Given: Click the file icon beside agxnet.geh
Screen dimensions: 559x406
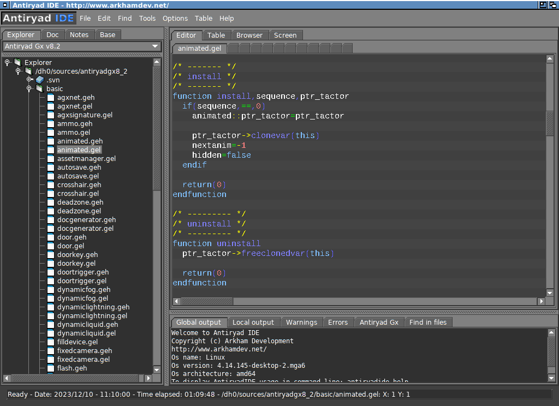Looking at the screenshot, I should [x=50, y=97].
